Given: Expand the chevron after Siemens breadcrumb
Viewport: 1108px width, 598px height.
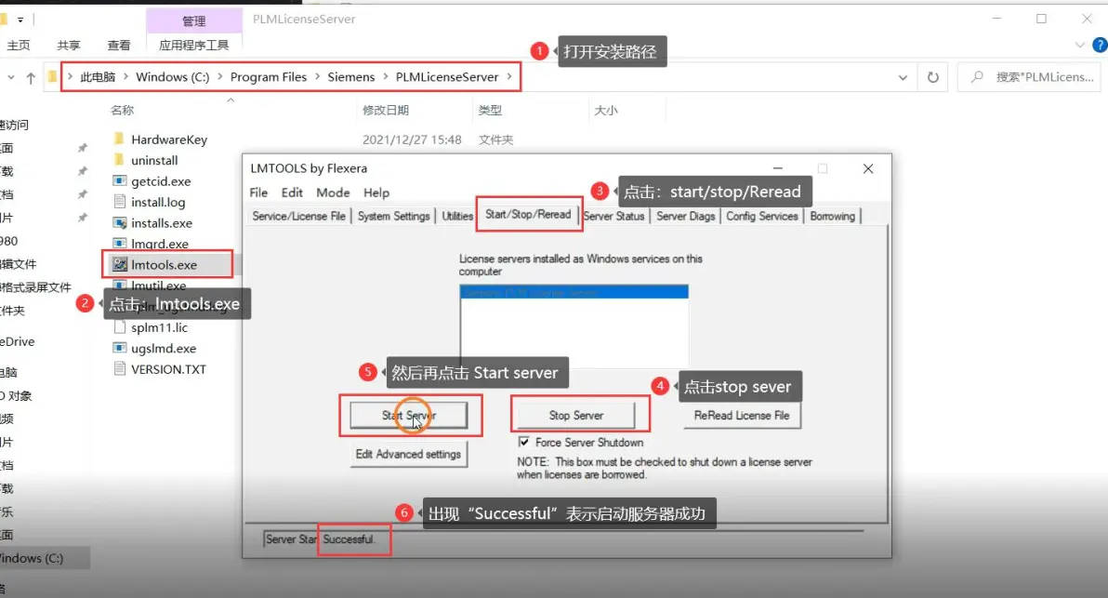Looking at the screenshot, I should [385, 76].
